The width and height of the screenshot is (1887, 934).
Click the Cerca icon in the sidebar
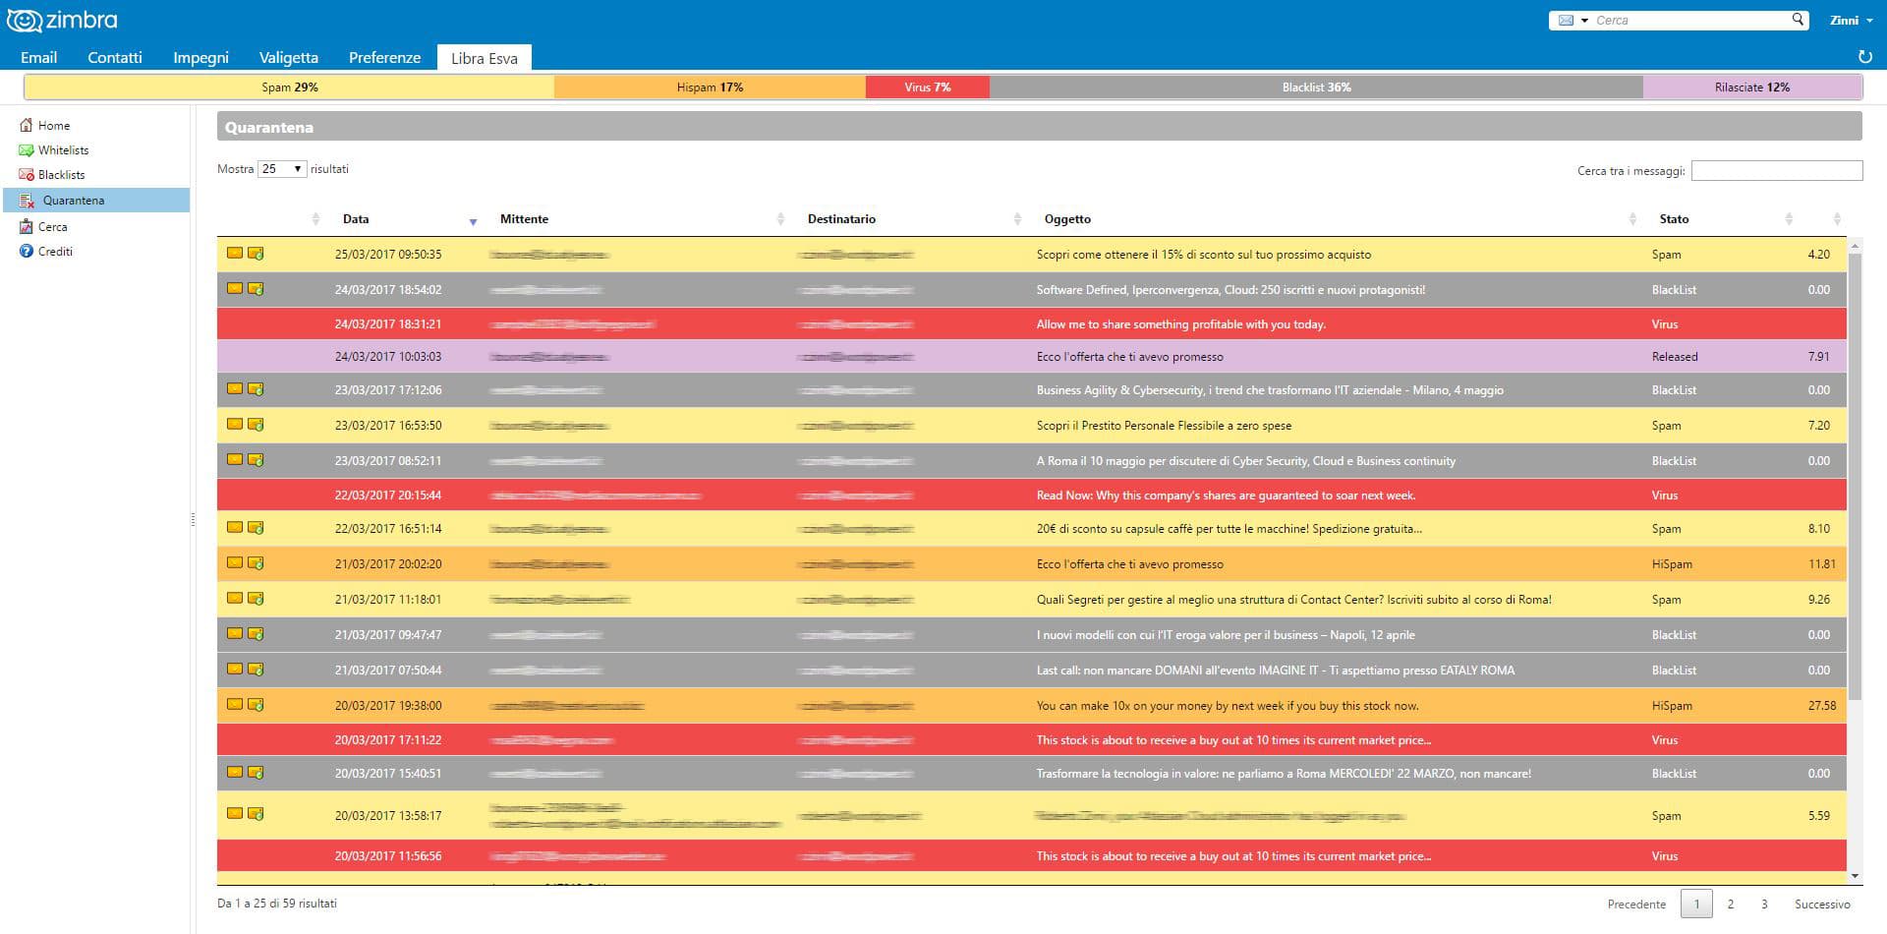[27, 226]
